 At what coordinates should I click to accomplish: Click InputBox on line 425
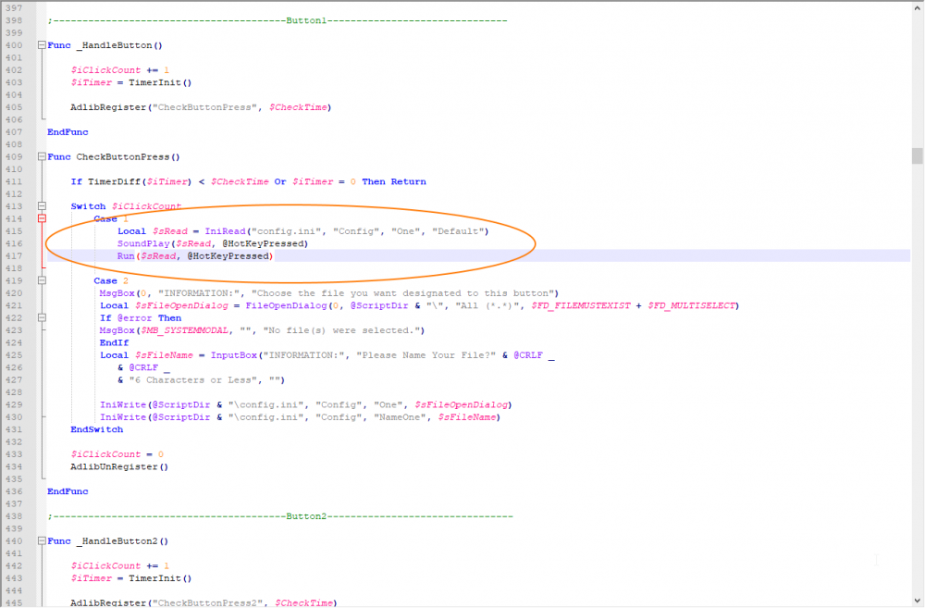tap(234, 355)
